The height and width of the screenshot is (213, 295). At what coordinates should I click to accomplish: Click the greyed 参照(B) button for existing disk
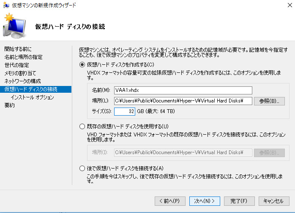(x=269, y=153)
